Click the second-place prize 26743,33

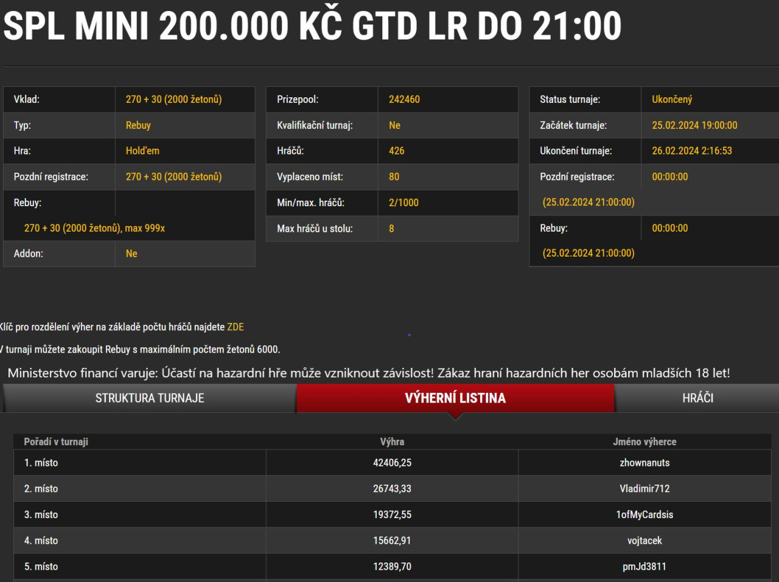pos(392,489)
